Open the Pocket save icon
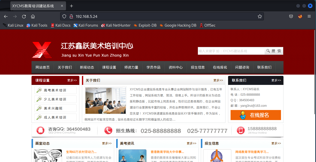The width and height of the screenshot is (316, 162). point(291,16)
